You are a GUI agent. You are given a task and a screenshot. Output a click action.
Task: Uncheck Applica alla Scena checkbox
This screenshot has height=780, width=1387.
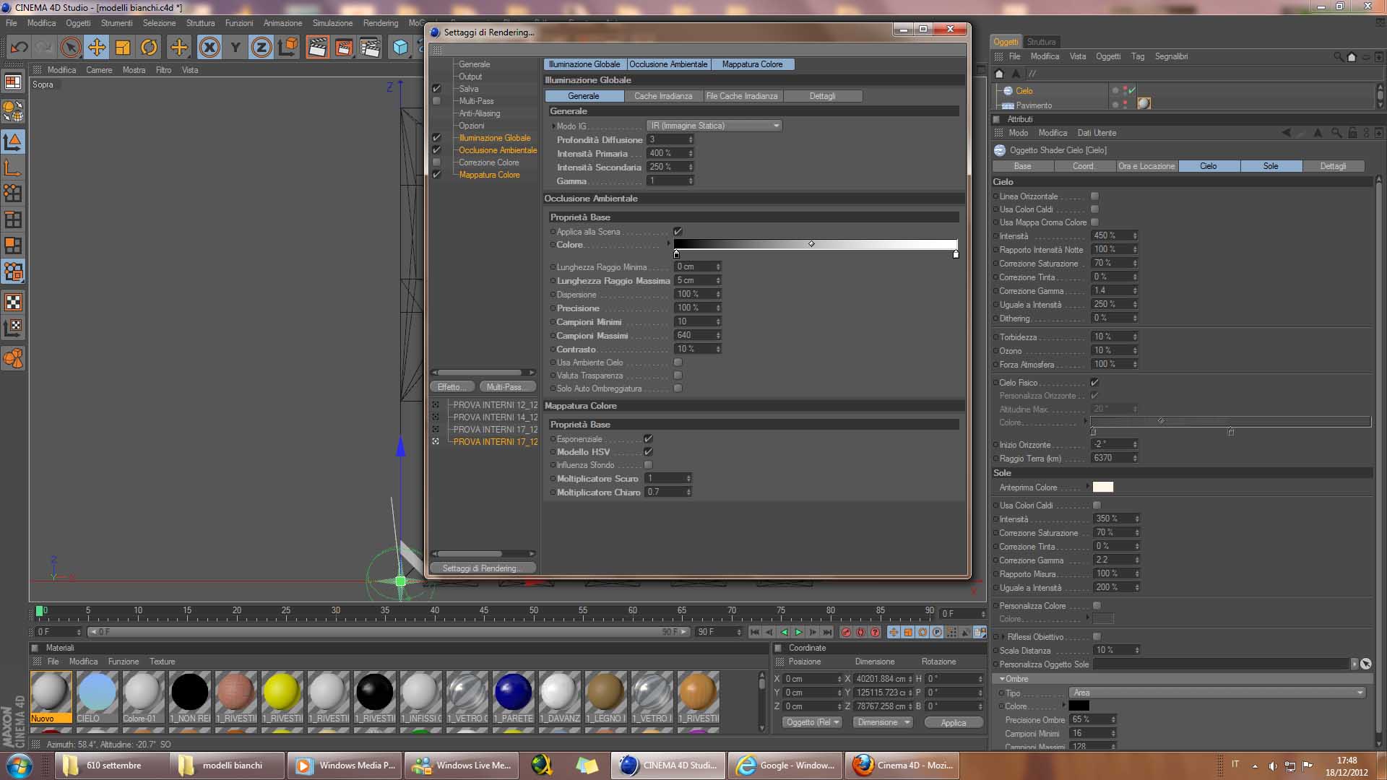(x=678, y=232)
